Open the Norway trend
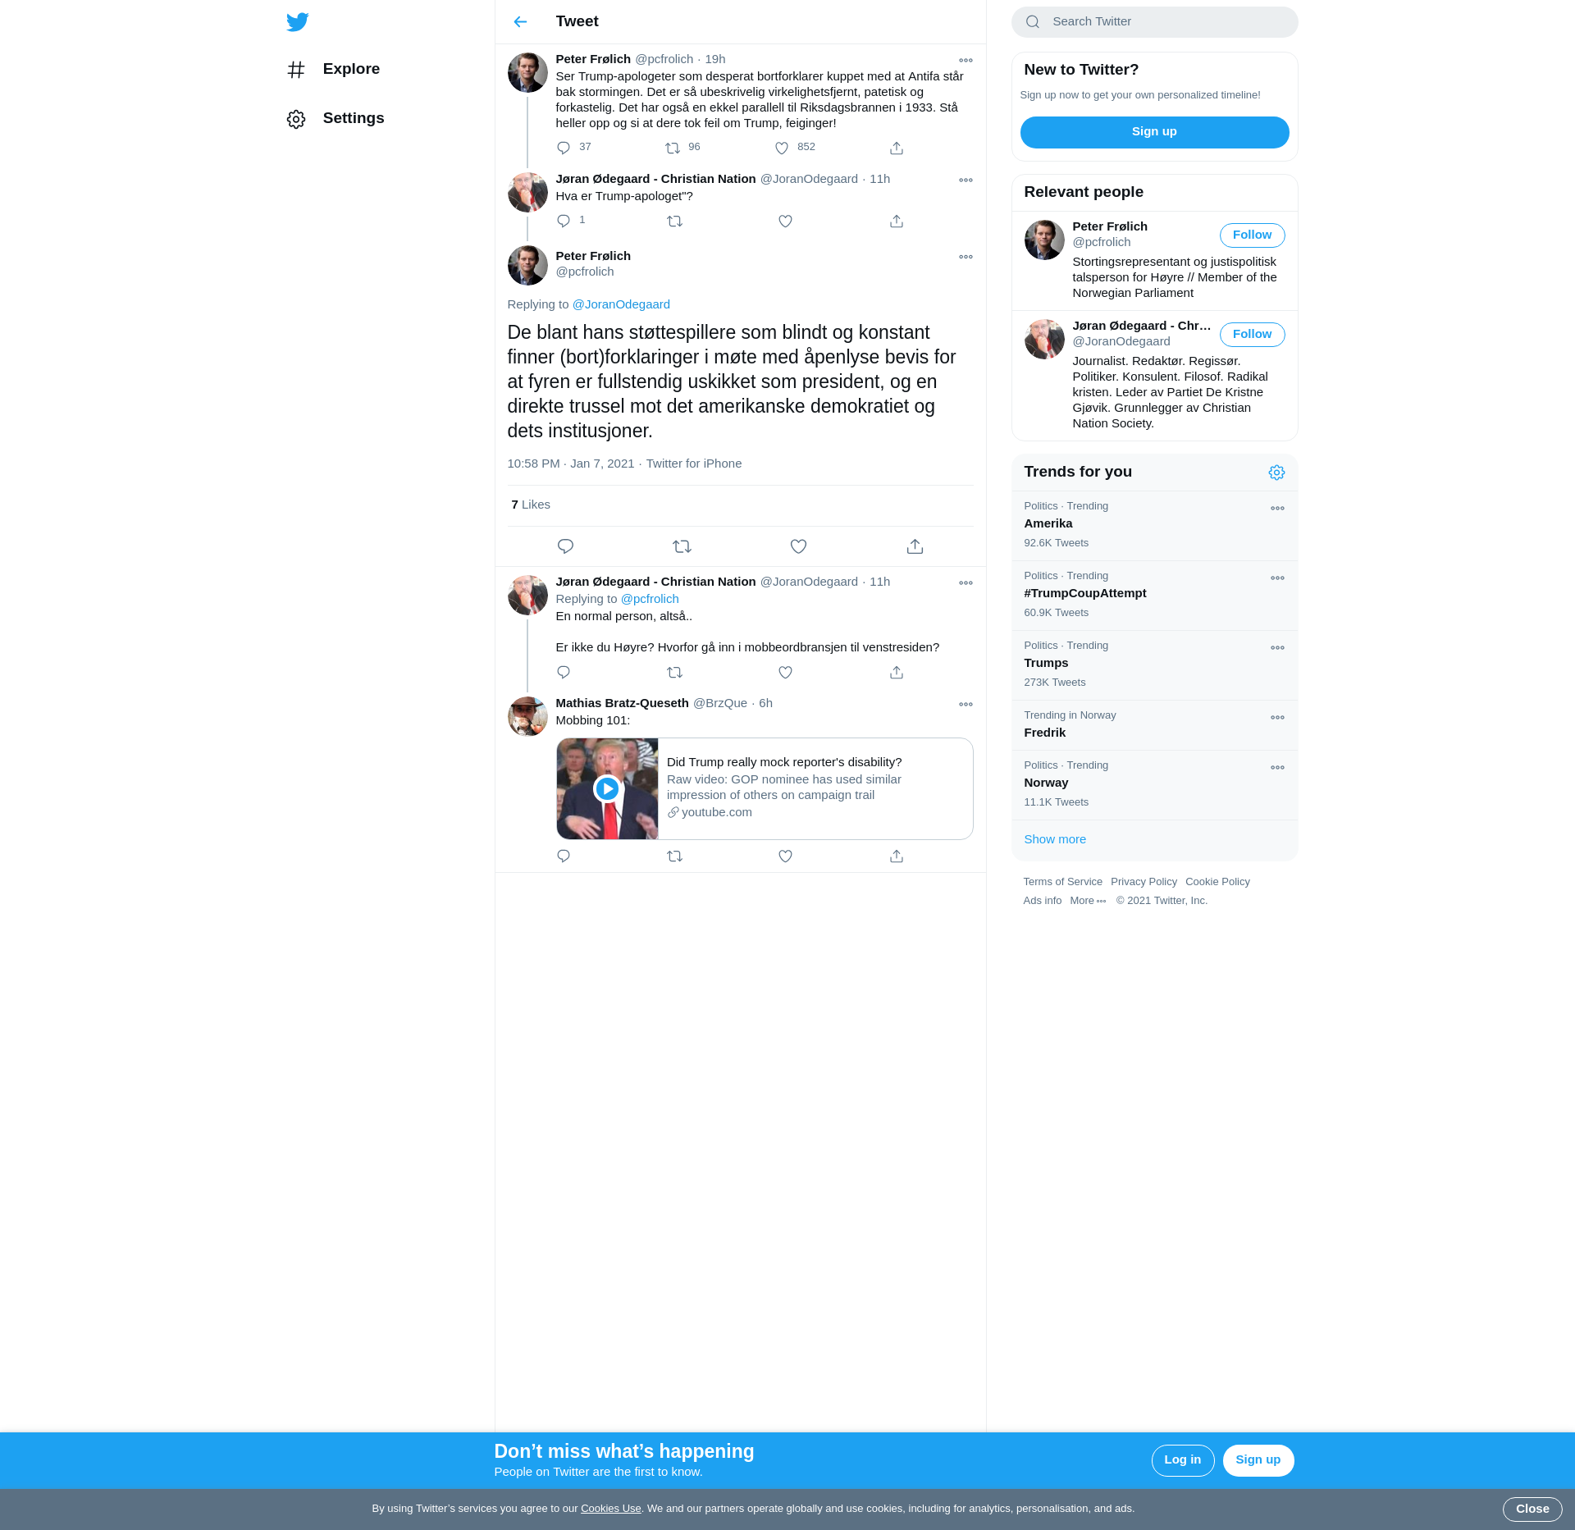This screenshot has height=1530, width=1575. point(1154,785)
